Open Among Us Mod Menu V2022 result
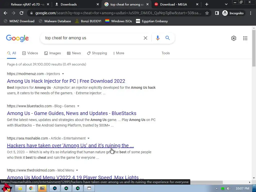256x192 pixels. coord(75,177)
